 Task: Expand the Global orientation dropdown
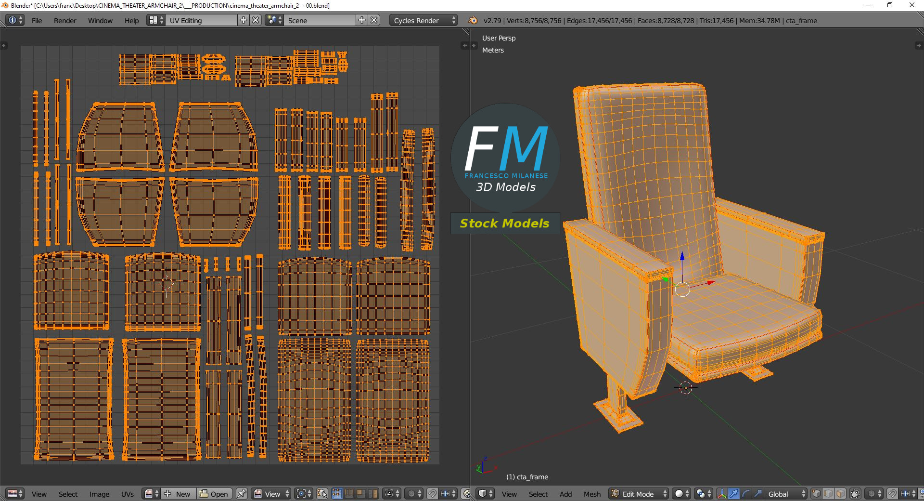(x=784, y=494)
